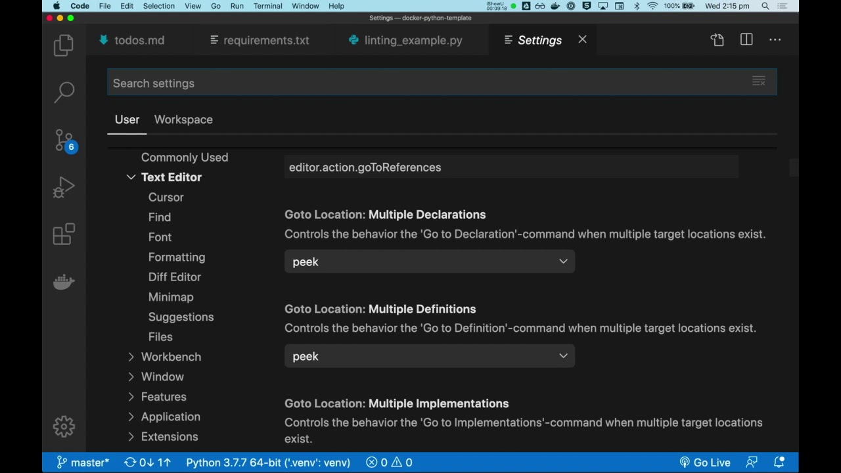Image resolution: width=841 pixels, height=473 pixels.
Task: Click the feedback icon in status bar
Action: tap(752, 462)
